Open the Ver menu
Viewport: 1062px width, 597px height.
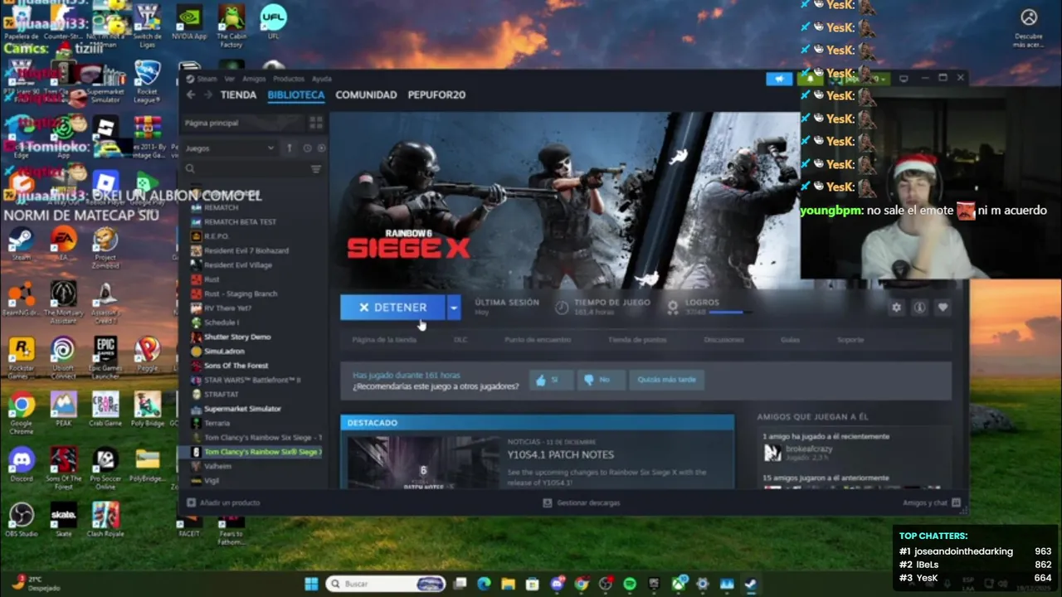[x=229, y=79]
